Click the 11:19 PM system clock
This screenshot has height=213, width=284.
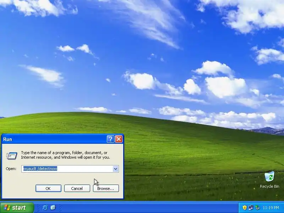(x=271, y=208)
